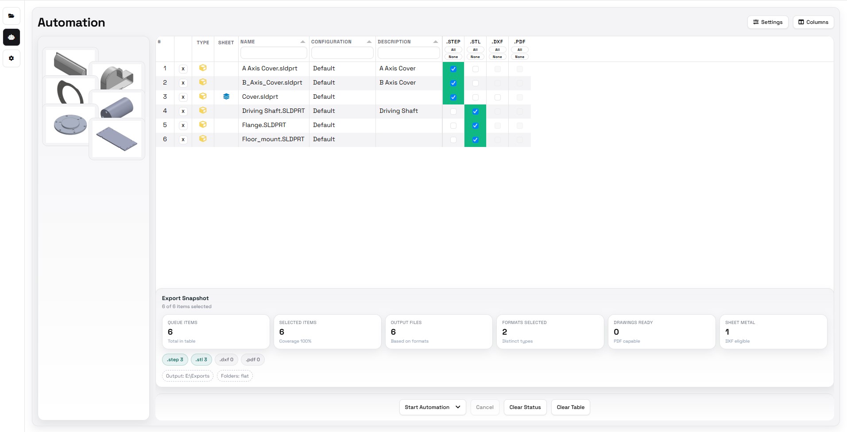The width and height of the screenshot is (847, 432).
Task: Click sheet metal icon on Cover.sldprt row
Action: (226, 96)
